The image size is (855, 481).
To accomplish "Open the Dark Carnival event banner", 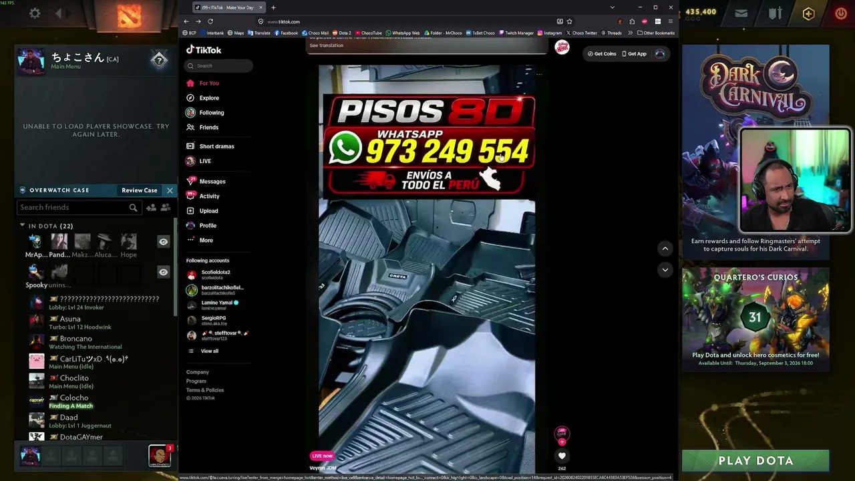I will (x=755, y=152).
